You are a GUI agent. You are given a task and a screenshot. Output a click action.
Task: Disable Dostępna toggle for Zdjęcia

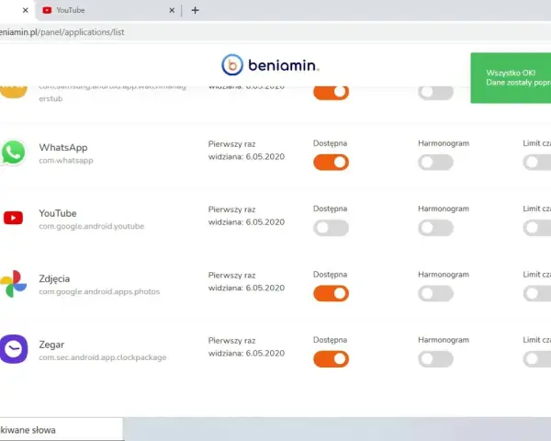pyautogui.click(x=331, y=294)
